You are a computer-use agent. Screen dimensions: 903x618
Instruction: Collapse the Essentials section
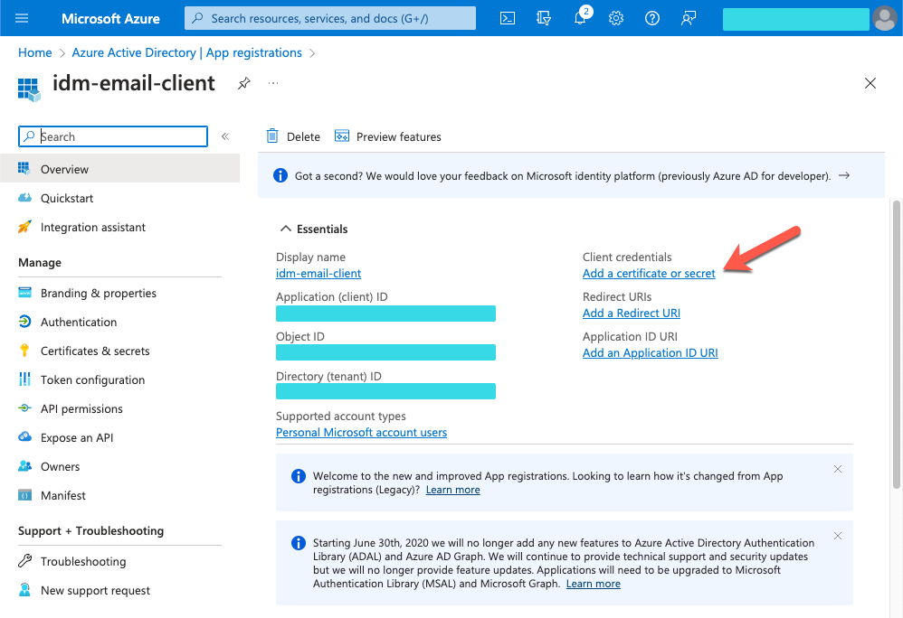[x=285, y=229]
